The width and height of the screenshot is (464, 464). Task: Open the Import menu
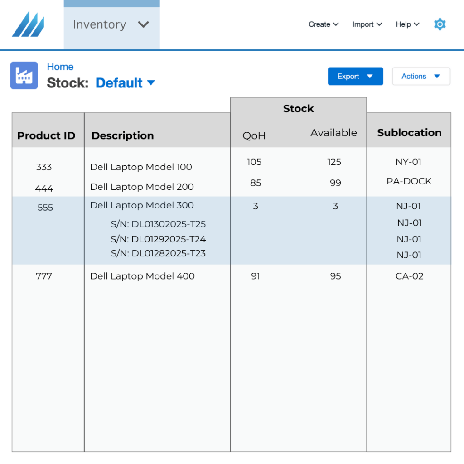click(367, 24)
